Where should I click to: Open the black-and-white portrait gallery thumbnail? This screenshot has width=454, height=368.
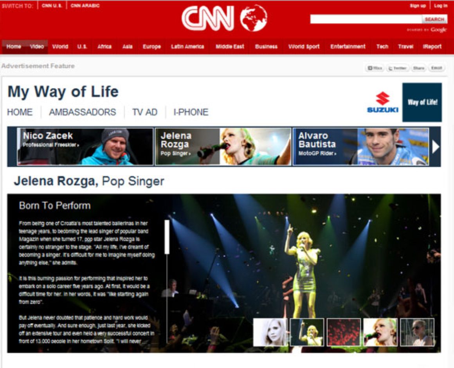(270, 332)
